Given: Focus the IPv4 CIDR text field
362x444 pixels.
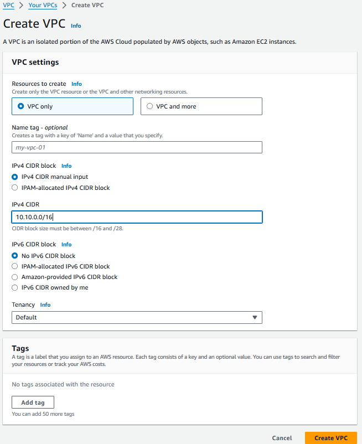Looking at the screenshot, I should (137, 217).
